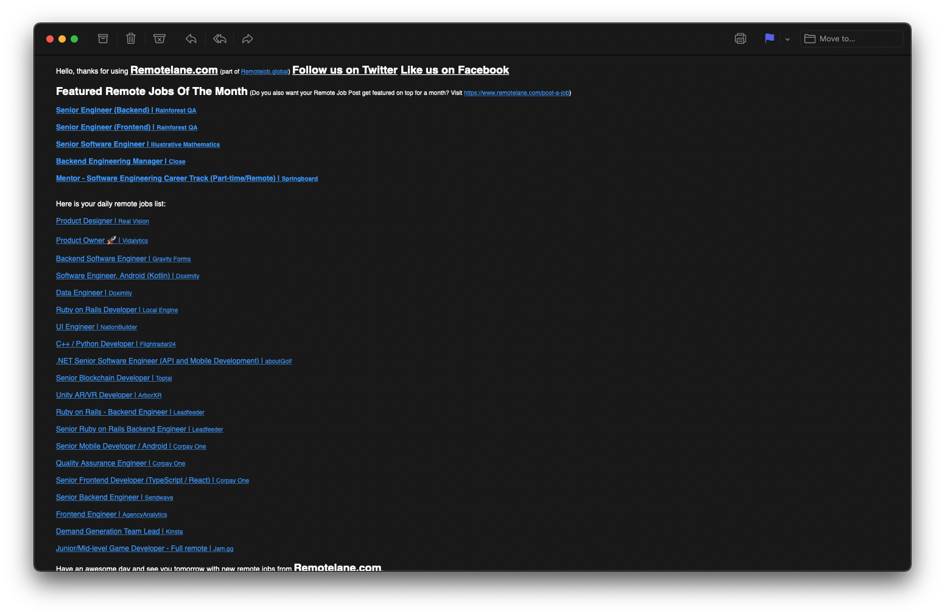The height and width of the screenshot is (616, 945).
Task: Open Senior Blockchain Developer Toptal job
Action: [114, 378]
